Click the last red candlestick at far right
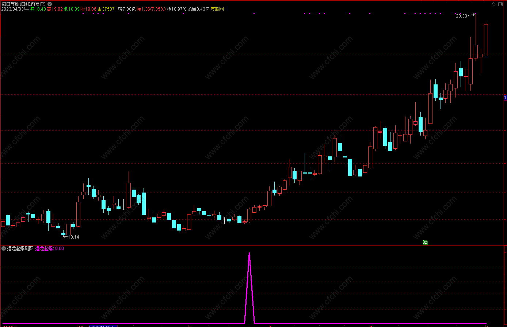Screen dimensions: 507x327 pyautogui.click(x=486, y=40)
